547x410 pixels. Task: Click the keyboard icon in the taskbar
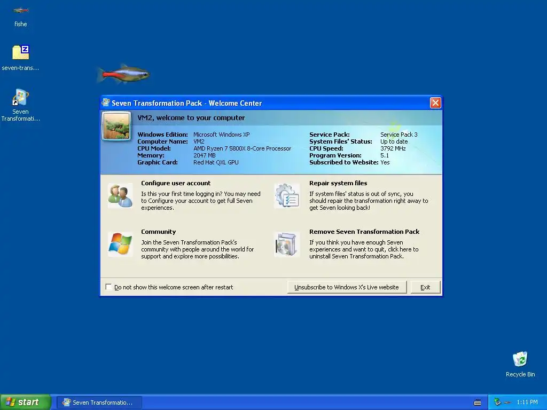478,403
